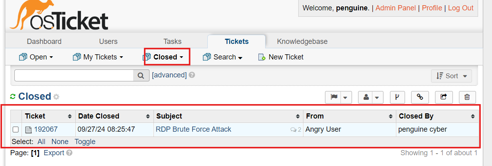Click the transfer tickets share icon
Image resolution: width=492 pixels, height=166 pixels.
[443, 97]
